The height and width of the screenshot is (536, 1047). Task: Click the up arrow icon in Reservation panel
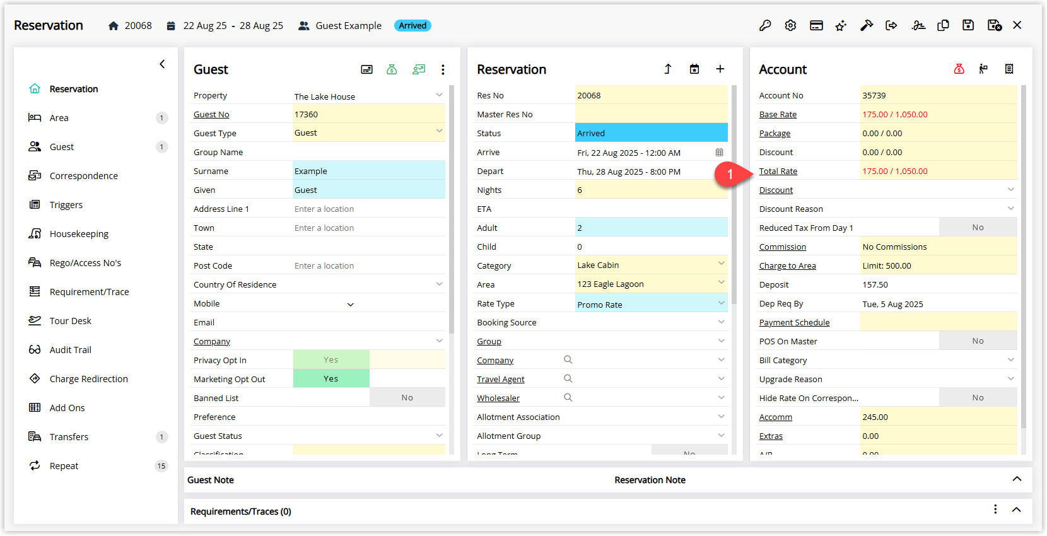click(x=668, y=69)
